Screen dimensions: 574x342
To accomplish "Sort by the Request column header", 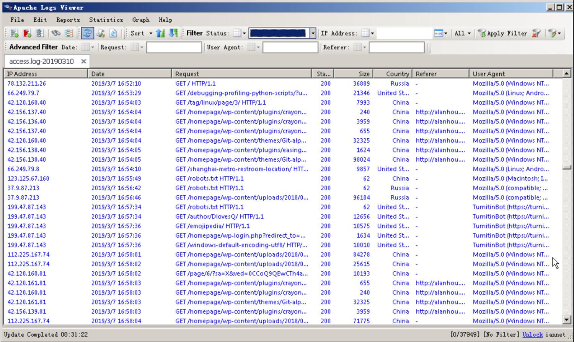I will pyautogui.click(x=241, y=74).
